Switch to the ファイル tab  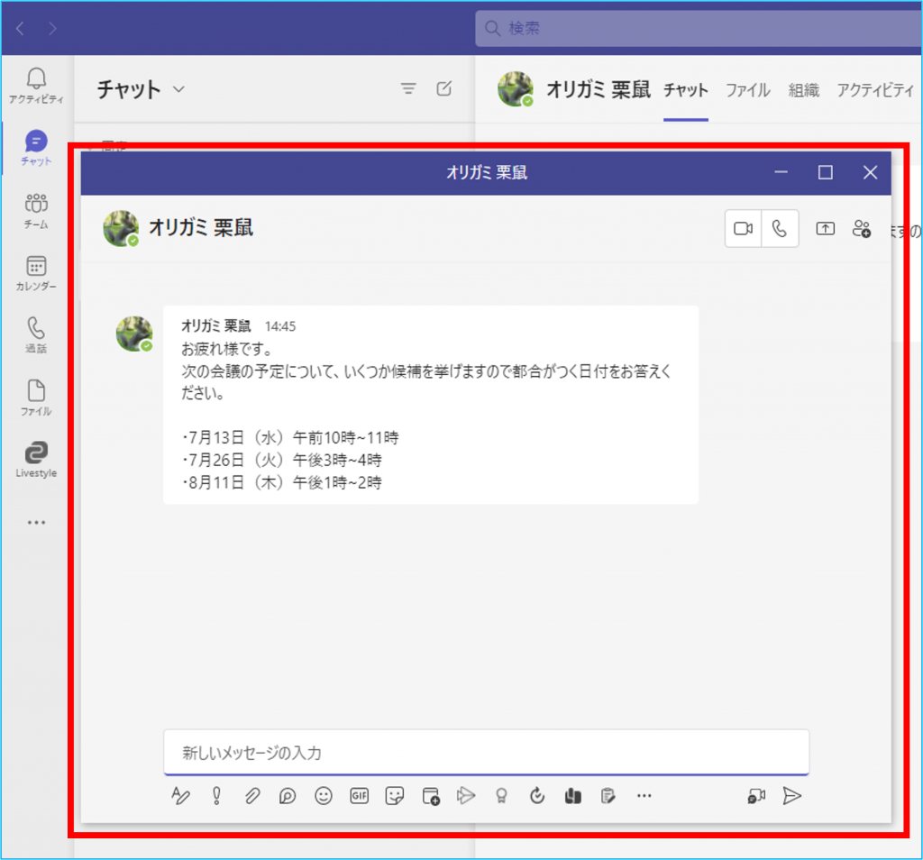pos(747,90)
